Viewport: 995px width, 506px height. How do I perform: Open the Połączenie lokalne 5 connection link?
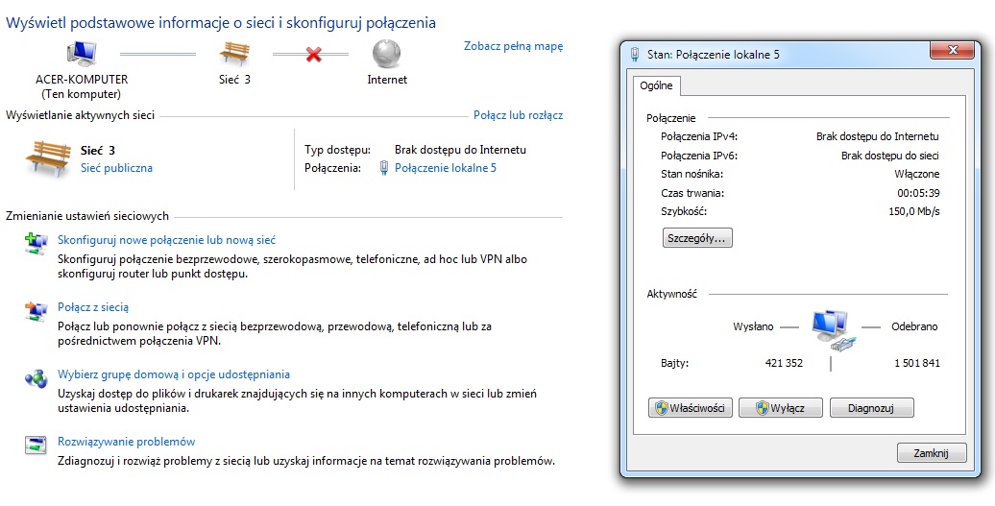[446, 168]
